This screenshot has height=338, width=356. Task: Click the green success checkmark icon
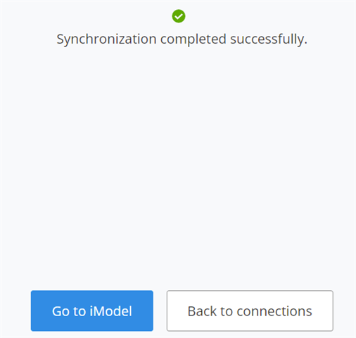pyautogui.click(x=179, y=16)
